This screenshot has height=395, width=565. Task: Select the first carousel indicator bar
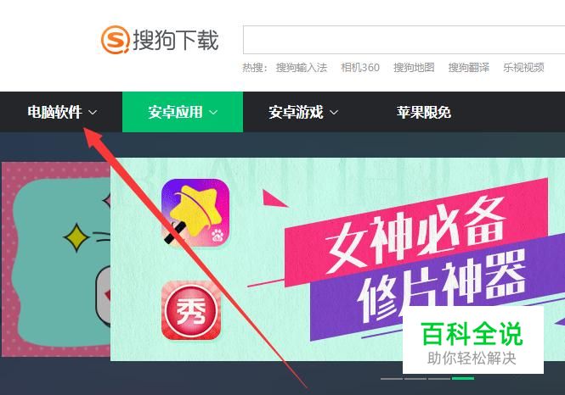click(x=392, y=378)
